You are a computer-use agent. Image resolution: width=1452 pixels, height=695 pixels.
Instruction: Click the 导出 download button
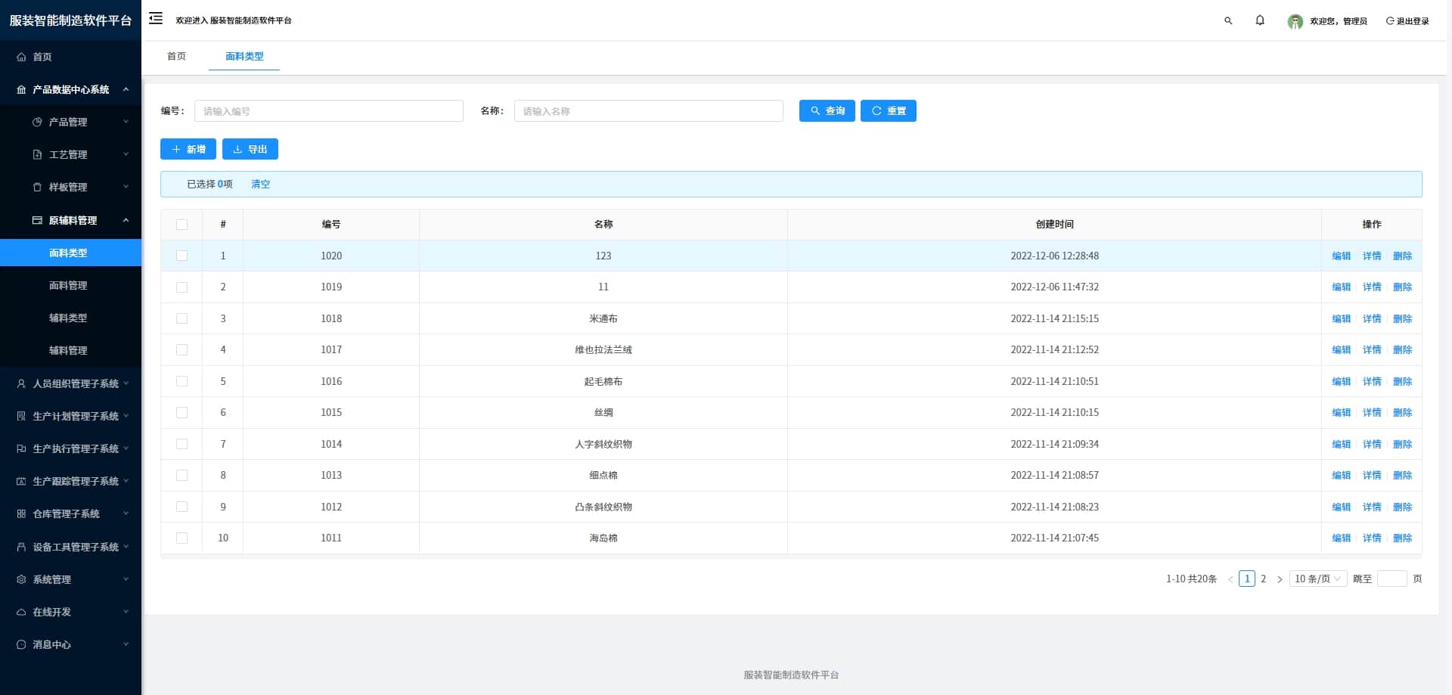(250, 149)
